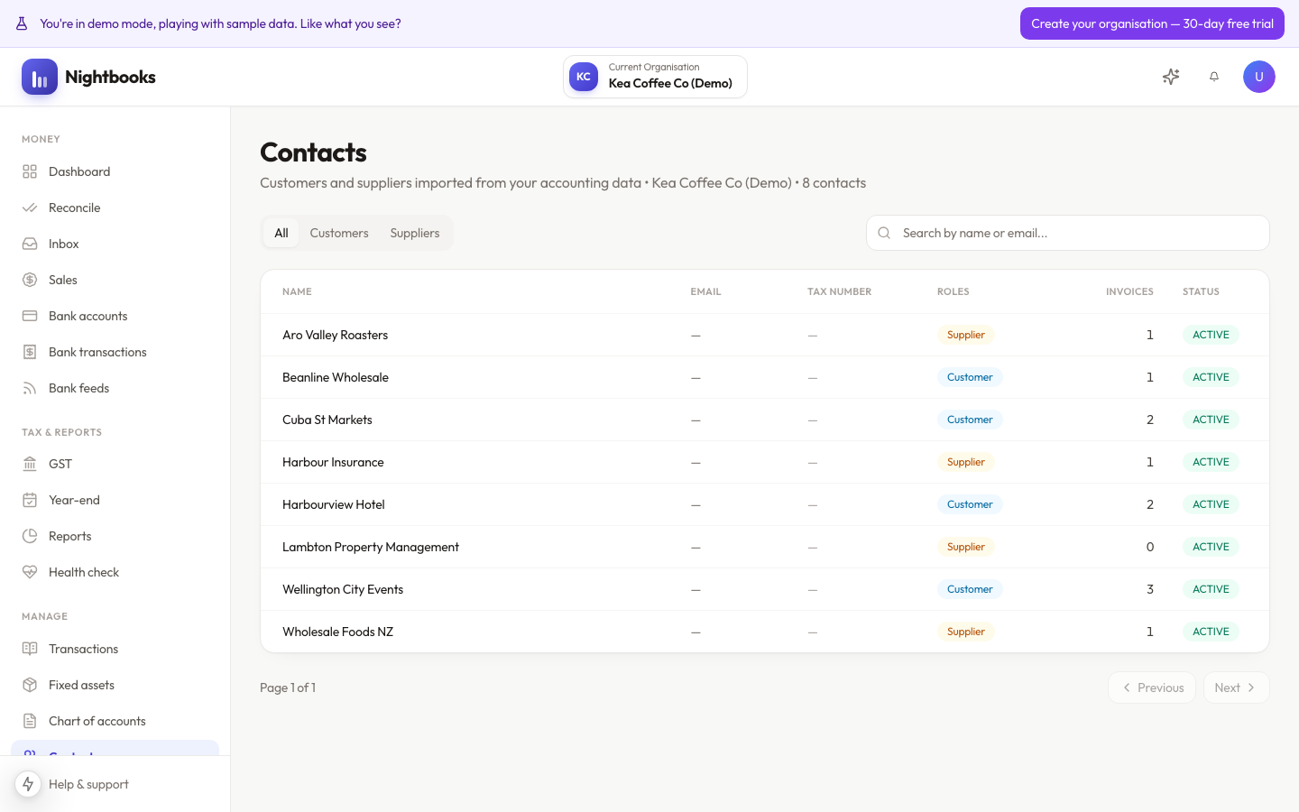The width and height of the screenshot is (1299, 812).
Task: Click the Chart of accounts document icon
Action: click(30, 721)
